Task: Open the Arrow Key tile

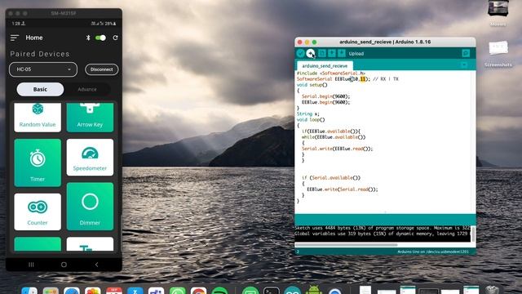Action: [x=90, y=118]
